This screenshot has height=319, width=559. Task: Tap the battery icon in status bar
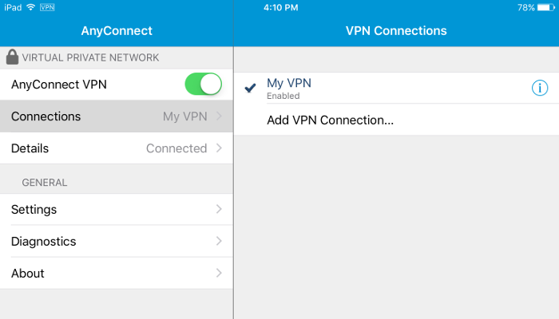coord(545,7)
